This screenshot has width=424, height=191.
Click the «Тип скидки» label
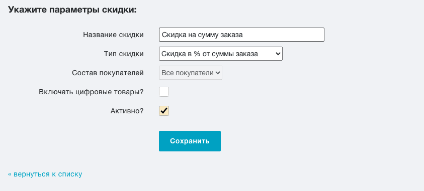124,54
